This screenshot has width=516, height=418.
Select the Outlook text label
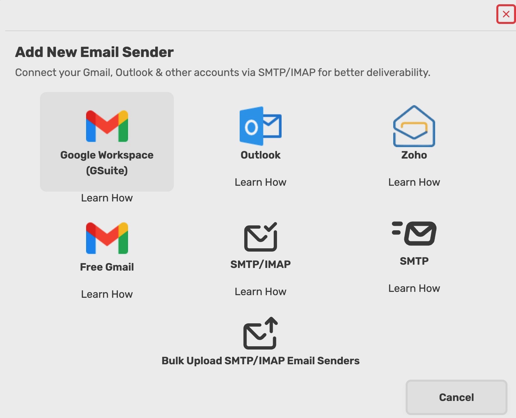[260, 155]
